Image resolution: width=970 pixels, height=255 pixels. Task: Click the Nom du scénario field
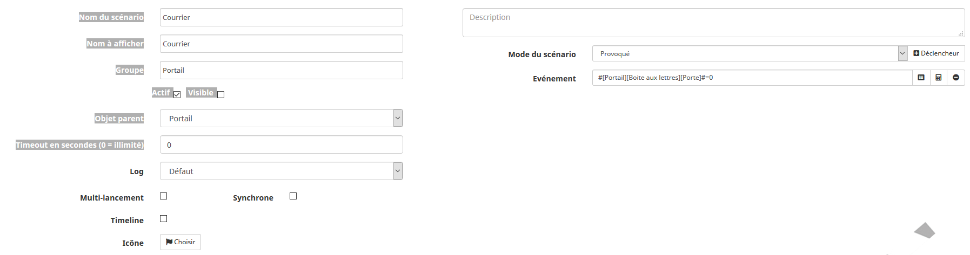click(x=281, y=17)
